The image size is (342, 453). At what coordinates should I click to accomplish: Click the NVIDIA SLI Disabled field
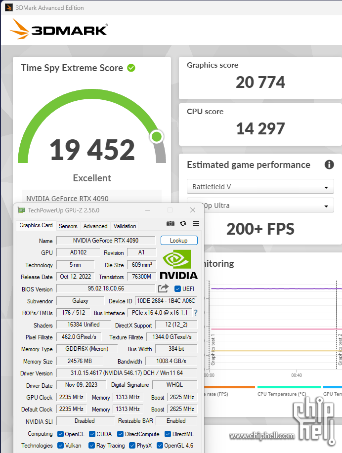point(85,421)
